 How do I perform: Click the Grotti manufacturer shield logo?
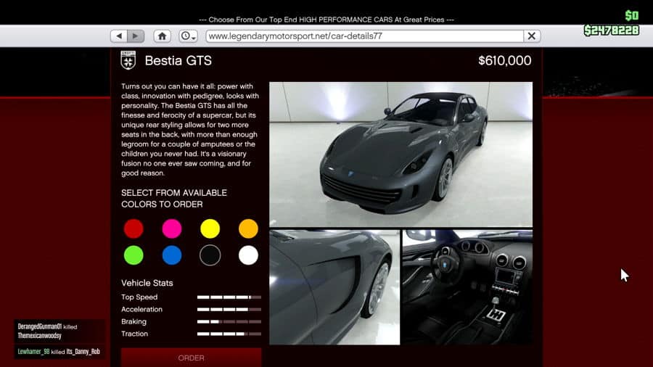click(128, 60)
